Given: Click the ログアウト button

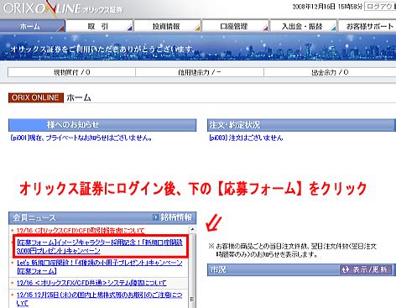Looking at the screenshot, I should pos(380,7).
